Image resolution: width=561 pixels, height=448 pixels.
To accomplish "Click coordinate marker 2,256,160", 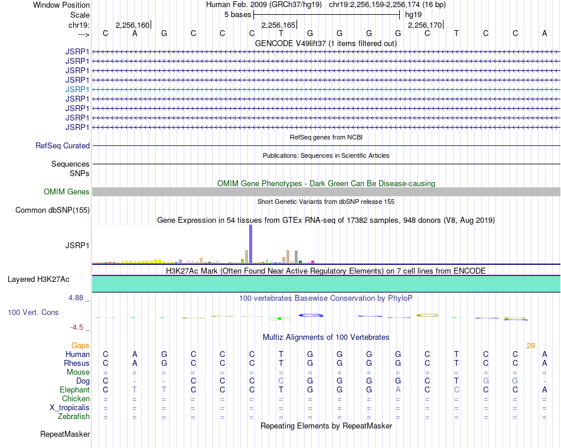I will [132, 25].
